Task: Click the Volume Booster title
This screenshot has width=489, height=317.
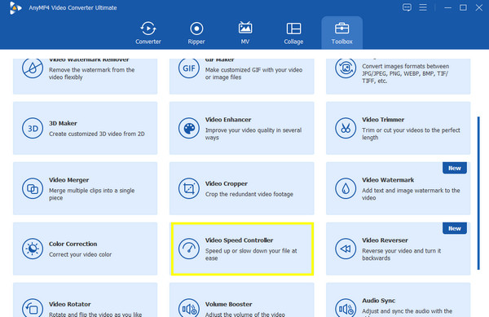Action: tap(228, 304)
